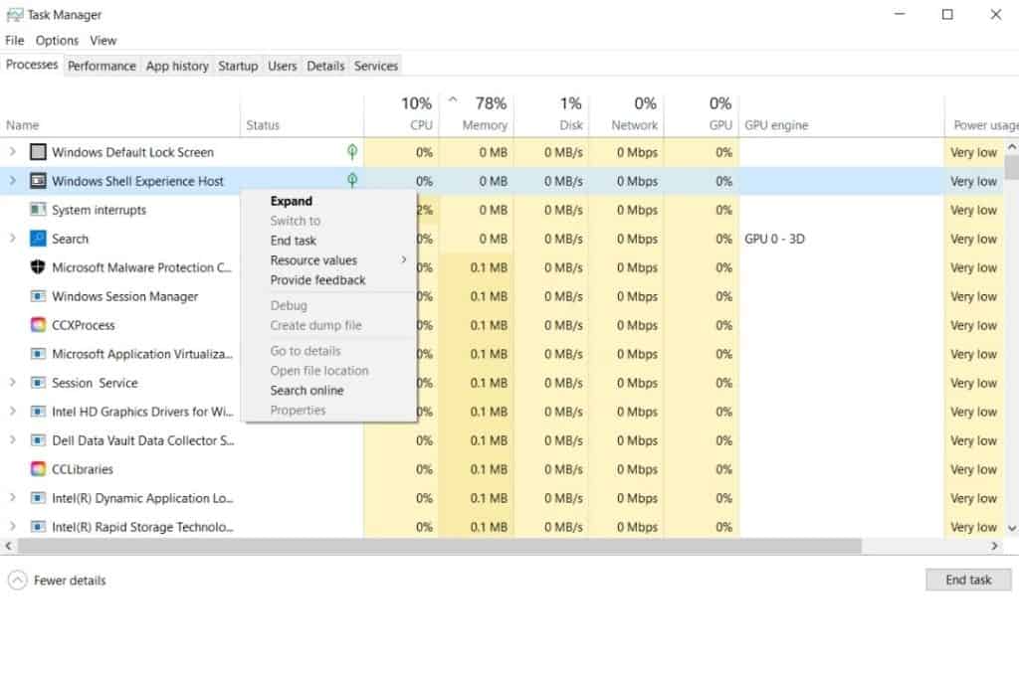1019x679 pixels.
Task: Sort by the Disk column header
Action: [x=550, y=115]
